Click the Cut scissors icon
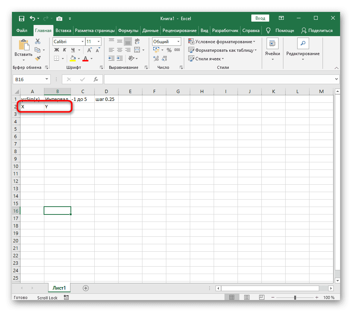 pyautogui.click(x=38, y=42)
